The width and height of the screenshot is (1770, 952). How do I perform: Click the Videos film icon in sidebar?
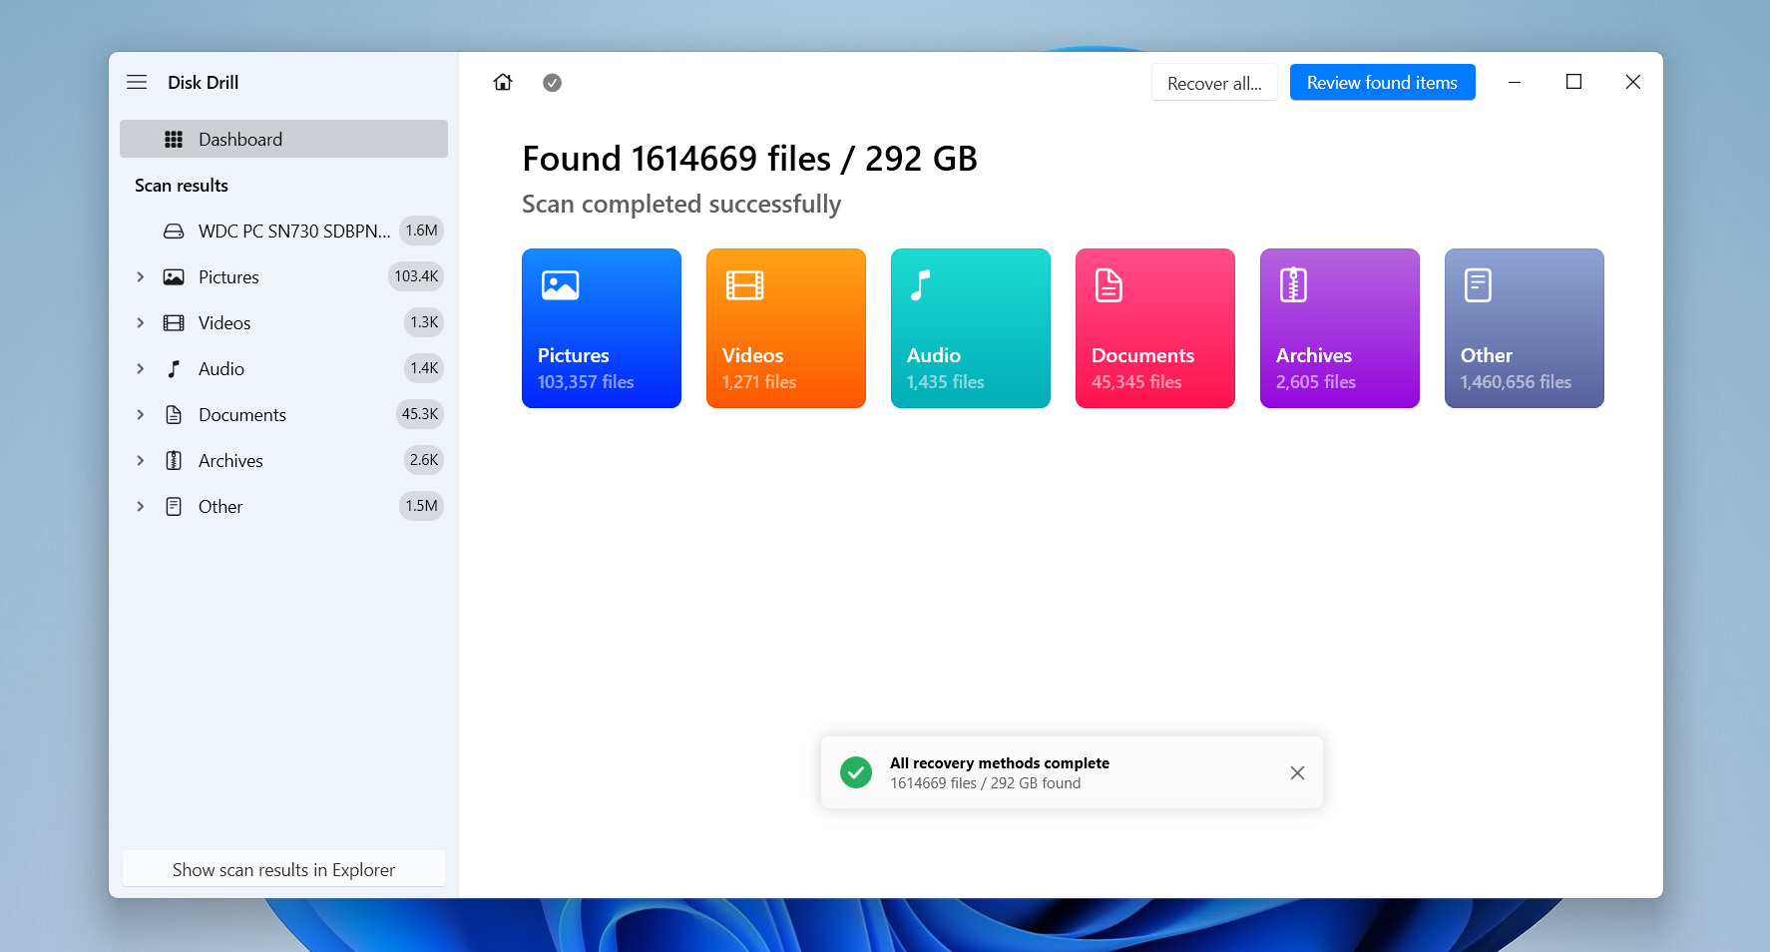coord(174,323)
